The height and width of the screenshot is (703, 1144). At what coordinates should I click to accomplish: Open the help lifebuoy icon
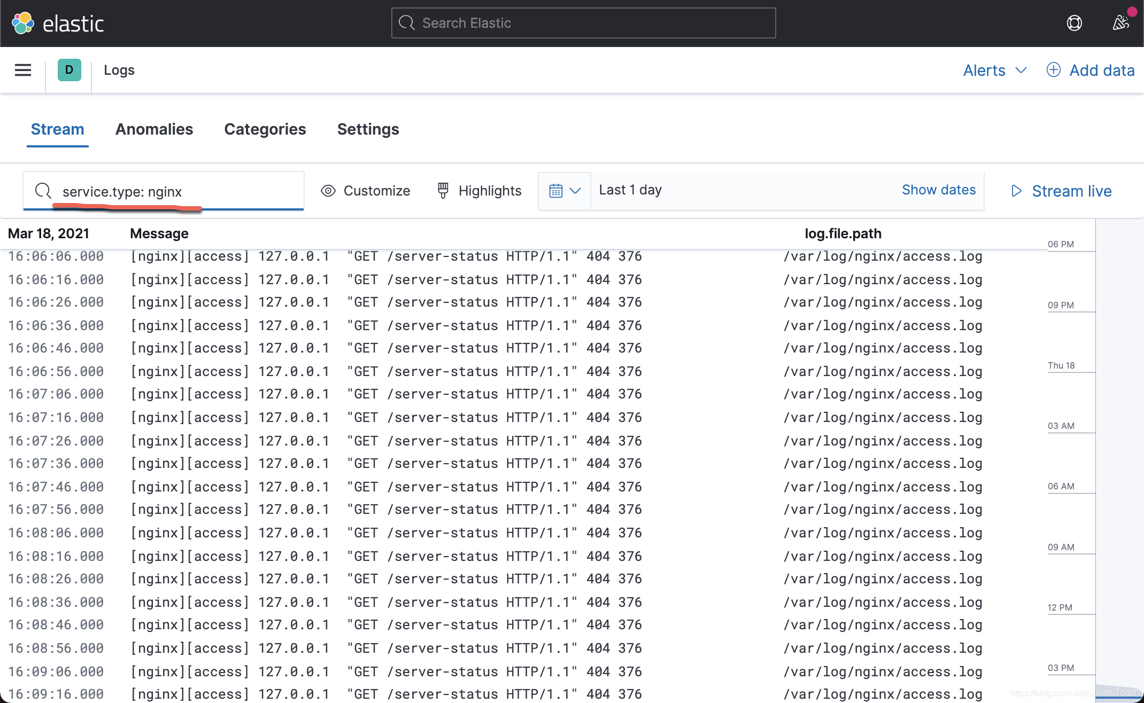coord(1074,23)
